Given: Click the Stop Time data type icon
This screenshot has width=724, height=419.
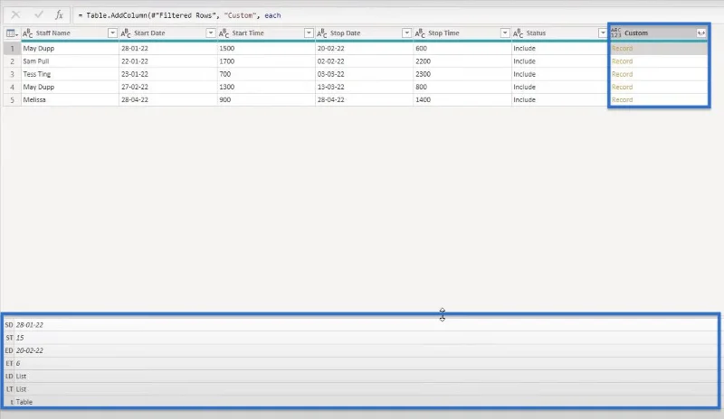Looking at the screenshot, I should (x=420, y=33).
